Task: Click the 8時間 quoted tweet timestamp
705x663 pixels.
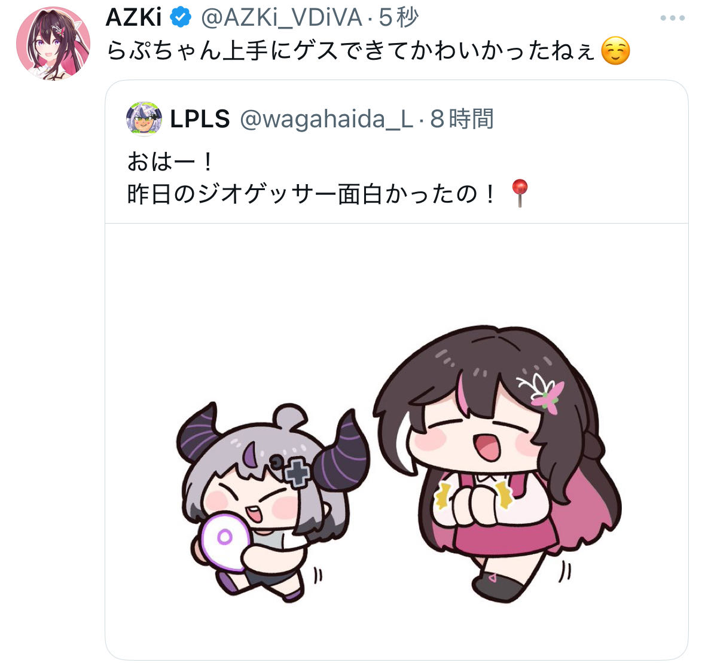Action: pyautogui.click(x=462, y=119)
